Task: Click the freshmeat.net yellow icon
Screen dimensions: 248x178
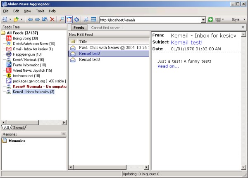Action: (9, 76)
